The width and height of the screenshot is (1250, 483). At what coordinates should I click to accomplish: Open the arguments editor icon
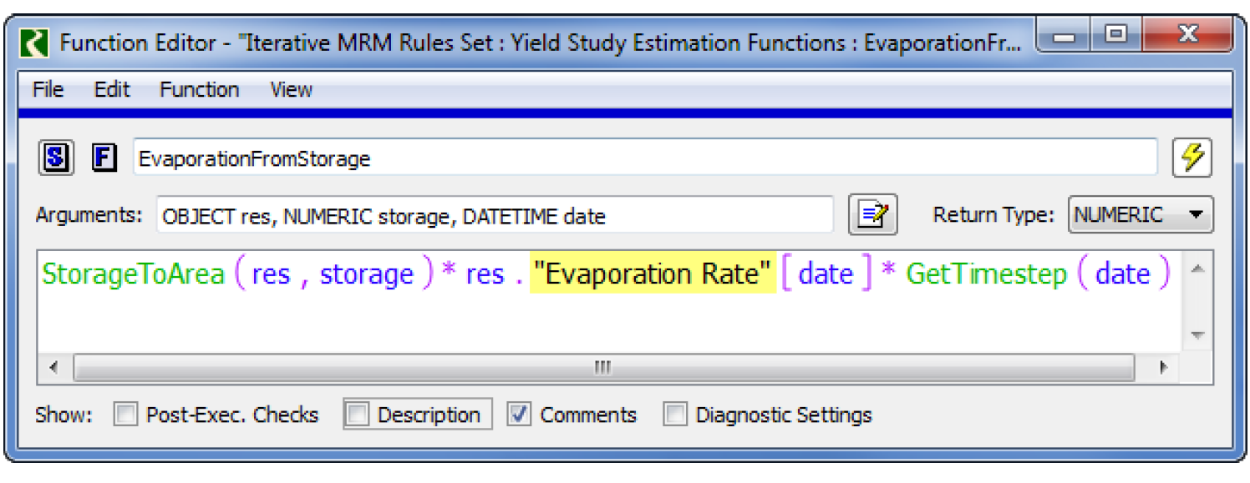[872, 215]
